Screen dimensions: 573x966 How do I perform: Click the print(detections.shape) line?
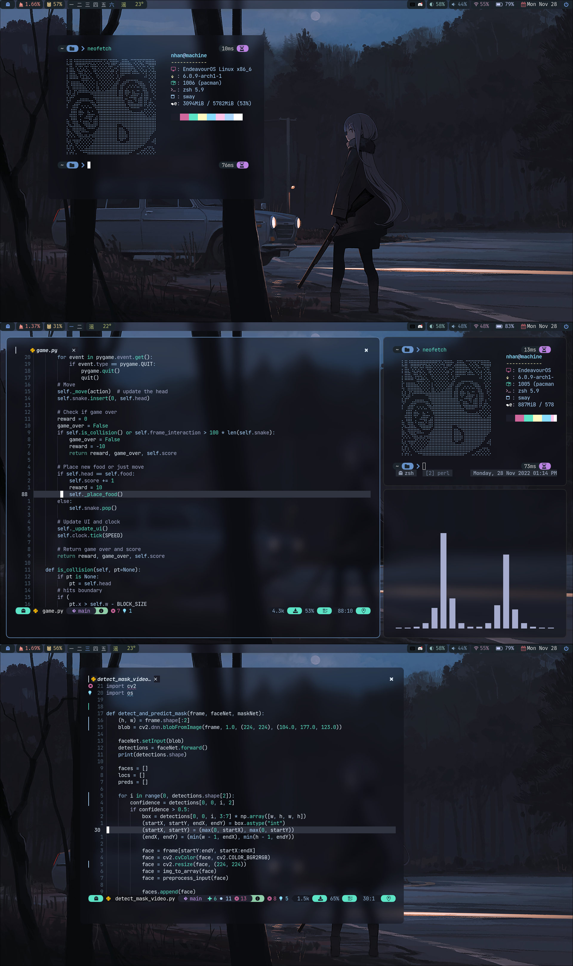(152, 755)
